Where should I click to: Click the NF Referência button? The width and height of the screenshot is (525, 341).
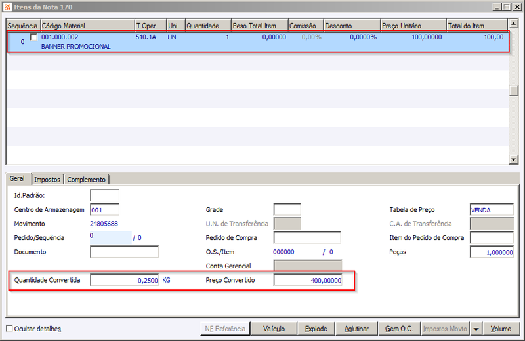(x=225, y=329)
